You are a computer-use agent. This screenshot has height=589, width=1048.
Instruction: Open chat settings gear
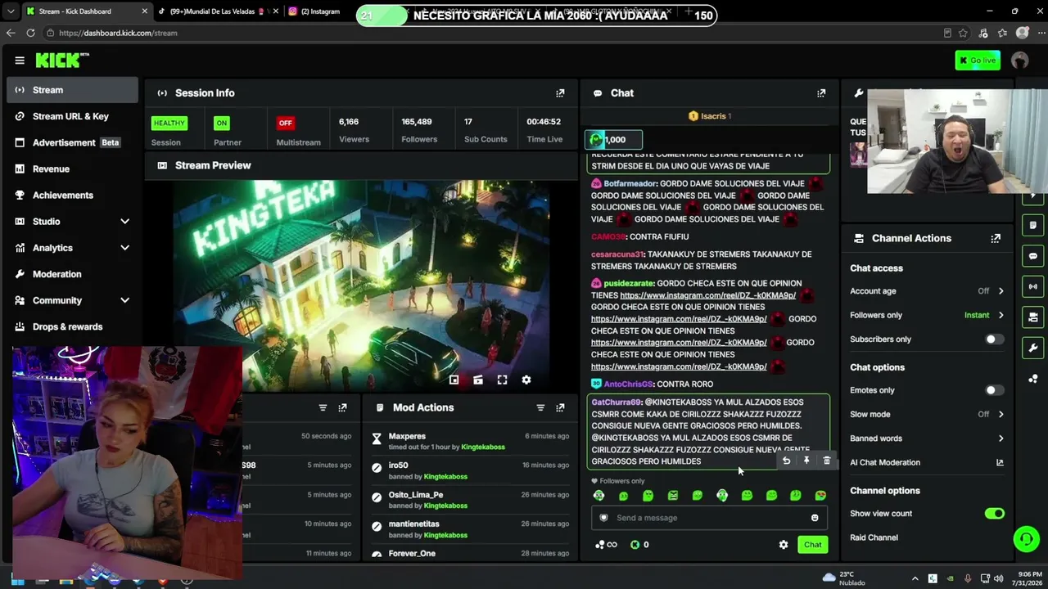784,545
